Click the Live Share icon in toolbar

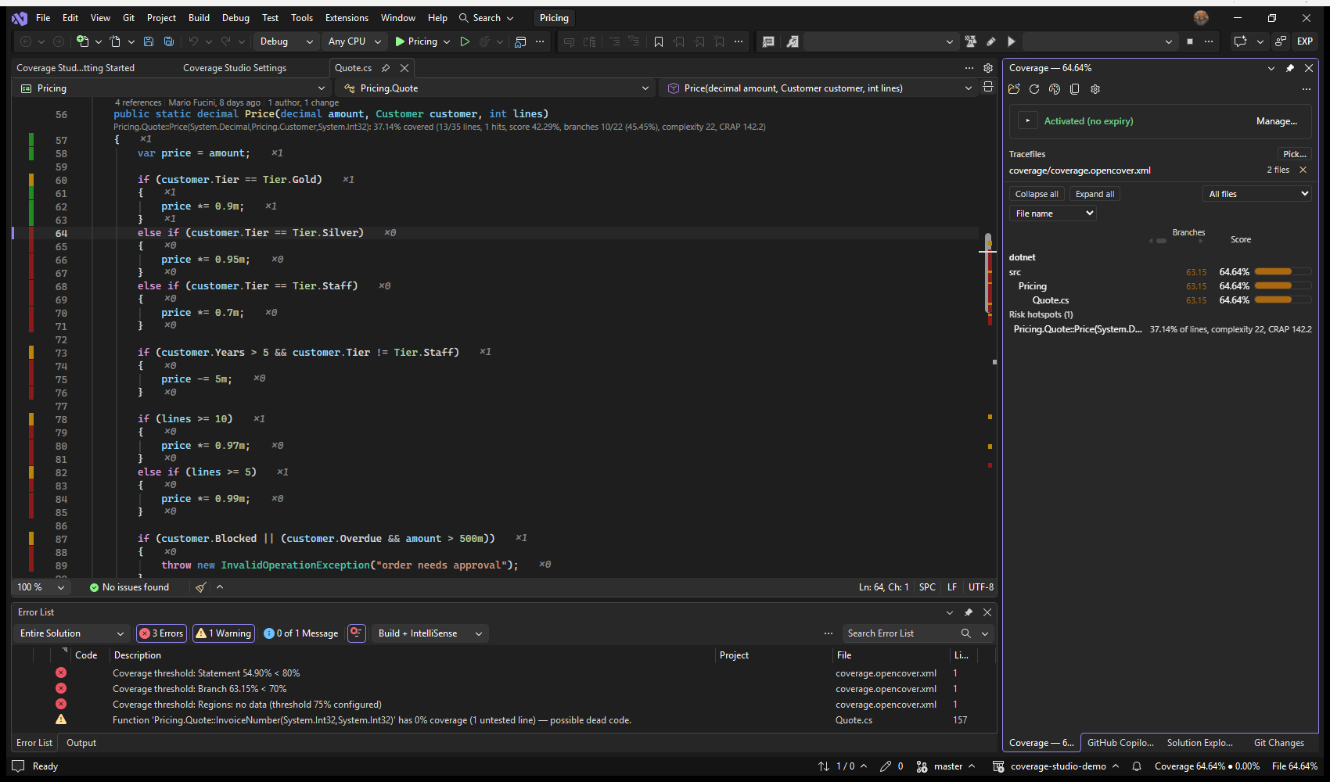tap(1281, 41)
